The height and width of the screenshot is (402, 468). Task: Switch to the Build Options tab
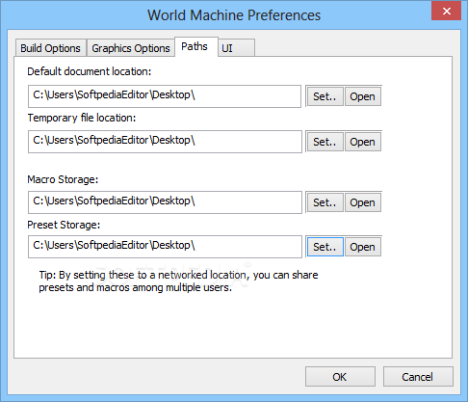point(51,48)
